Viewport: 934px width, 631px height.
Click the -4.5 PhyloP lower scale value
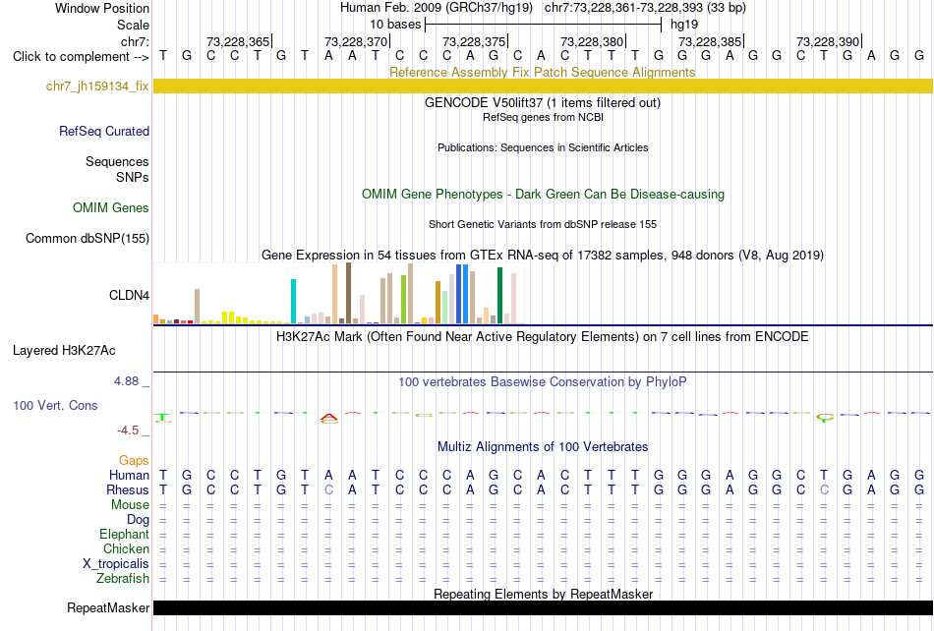tap(128, 430)
